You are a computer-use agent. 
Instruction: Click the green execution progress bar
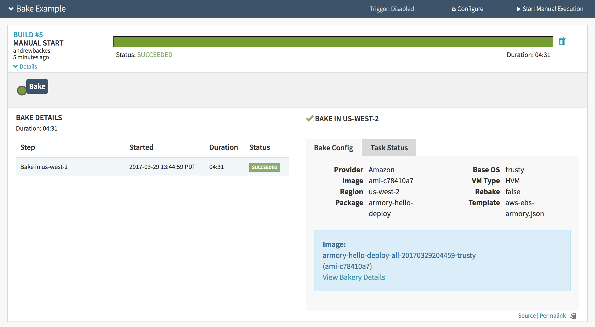[x=333, y=42]
